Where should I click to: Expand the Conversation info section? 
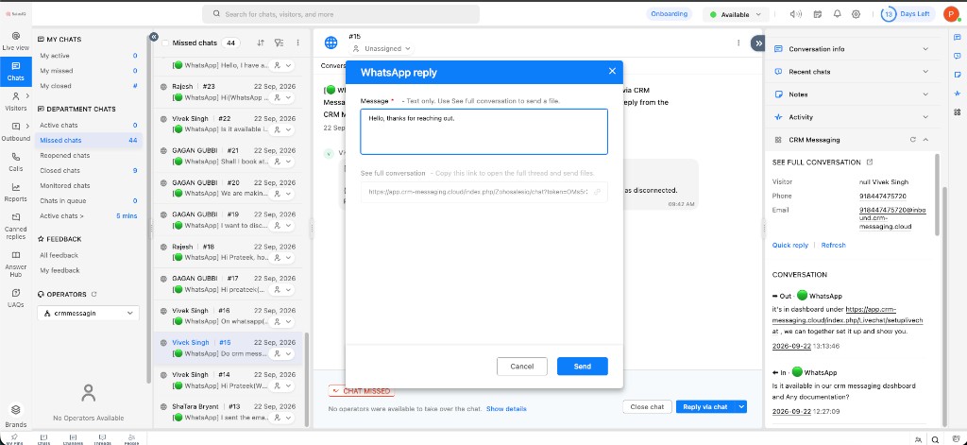coord(851,49)
